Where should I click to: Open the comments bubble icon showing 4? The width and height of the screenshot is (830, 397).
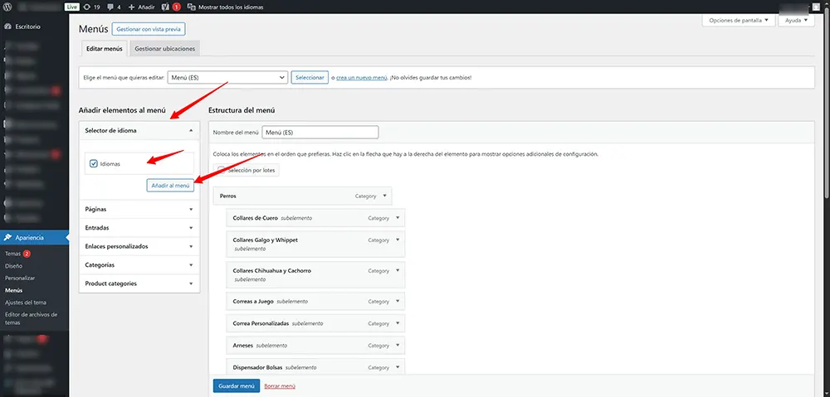[x=110, y=7]
